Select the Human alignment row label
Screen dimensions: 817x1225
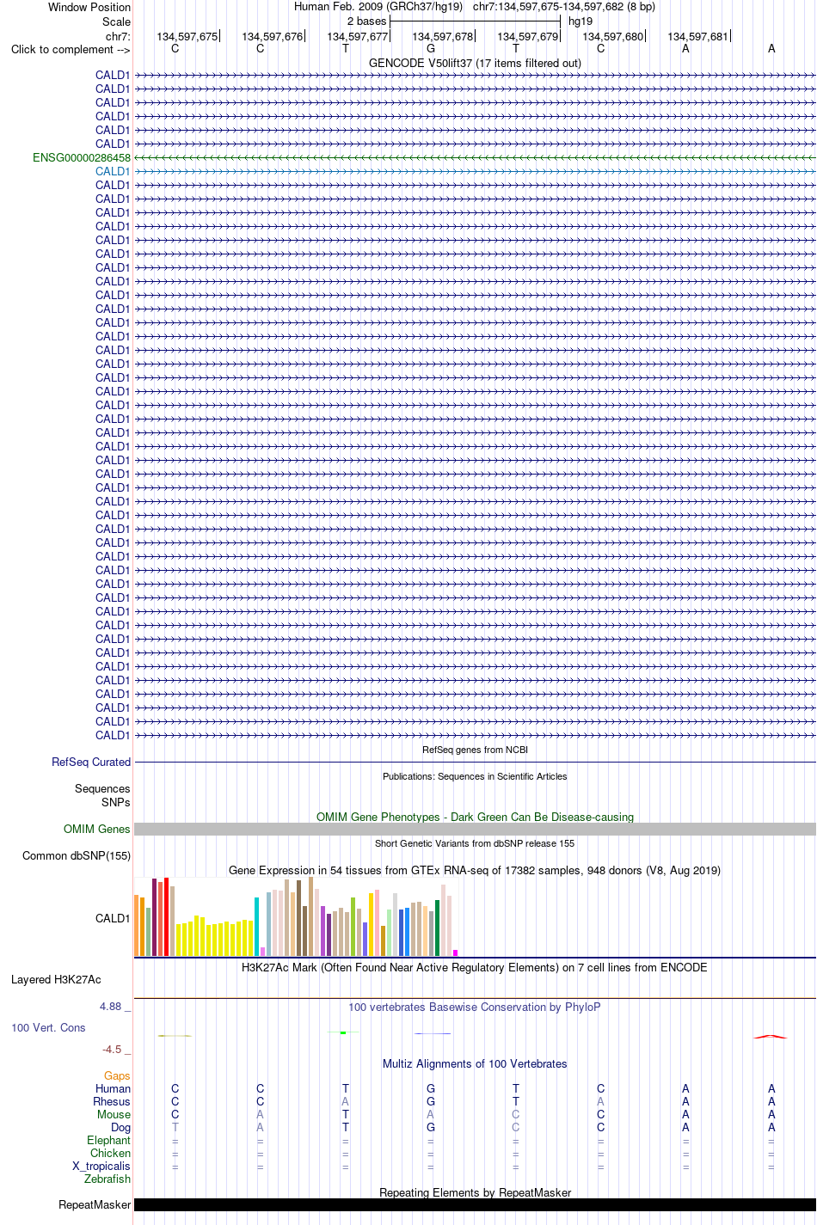(113, 1088)
